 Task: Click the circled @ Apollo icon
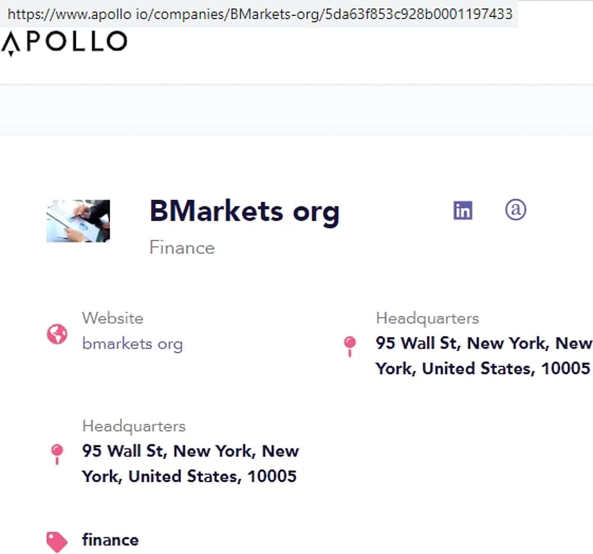[x=515, y=209]
